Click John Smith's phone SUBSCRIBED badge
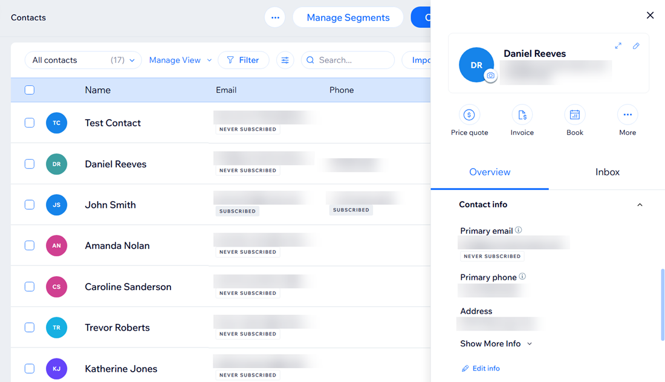 [x=351, y=210]
